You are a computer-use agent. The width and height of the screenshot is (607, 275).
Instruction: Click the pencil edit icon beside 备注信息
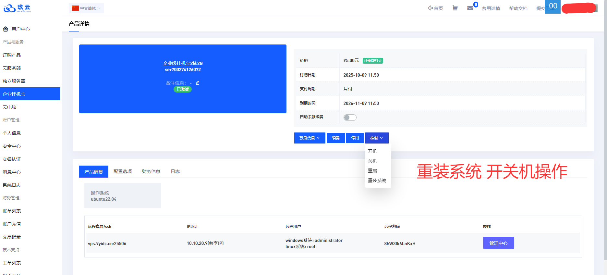click(x=197, y=83)
